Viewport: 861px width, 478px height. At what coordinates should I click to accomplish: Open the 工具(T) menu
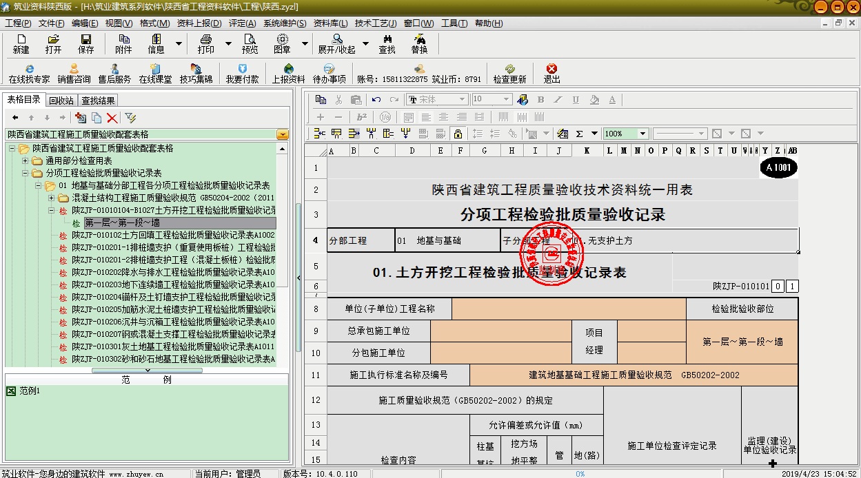[454, 23]
